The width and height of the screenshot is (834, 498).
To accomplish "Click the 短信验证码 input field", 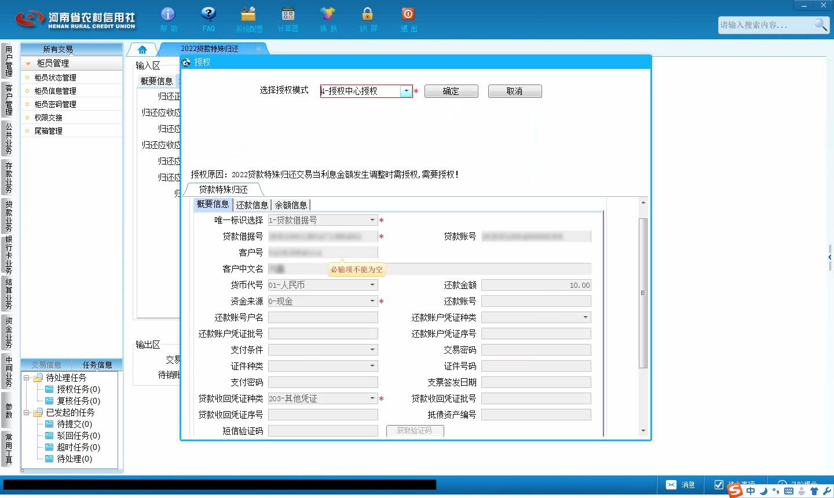I will [323, 431].
